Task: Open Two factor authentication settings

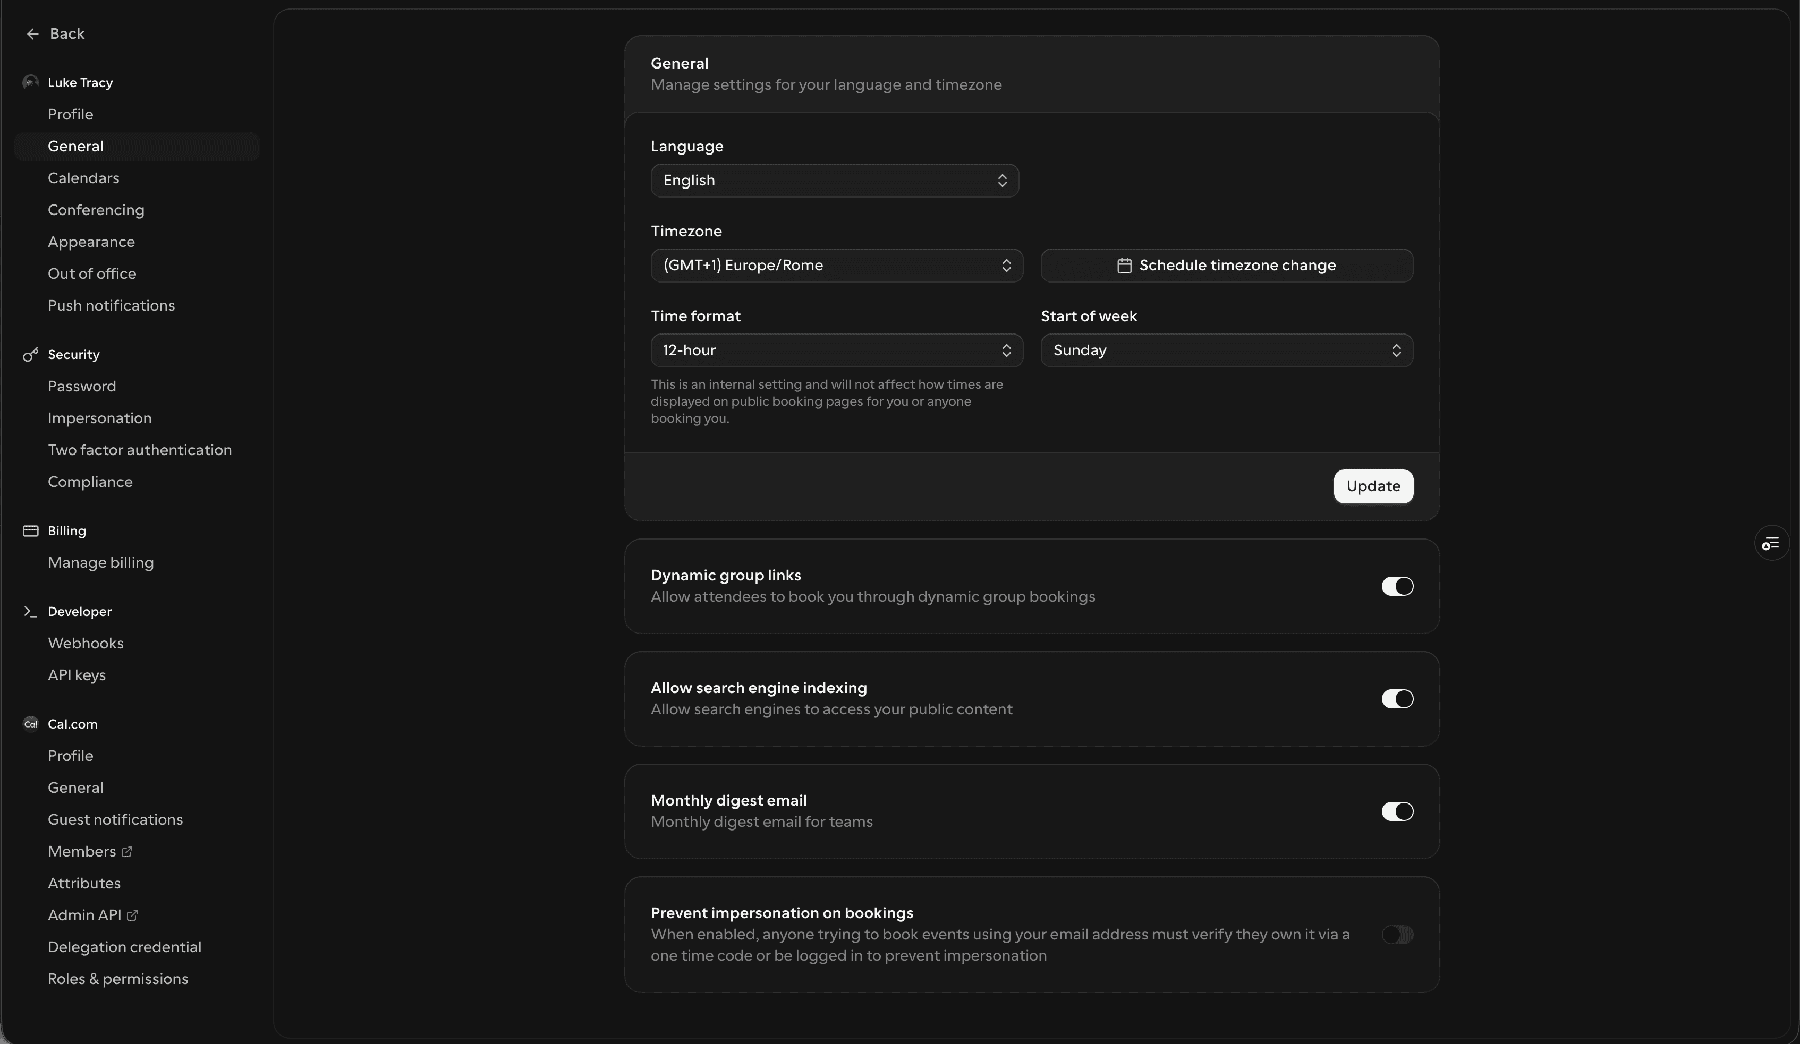Action: (x=139, y=450)
